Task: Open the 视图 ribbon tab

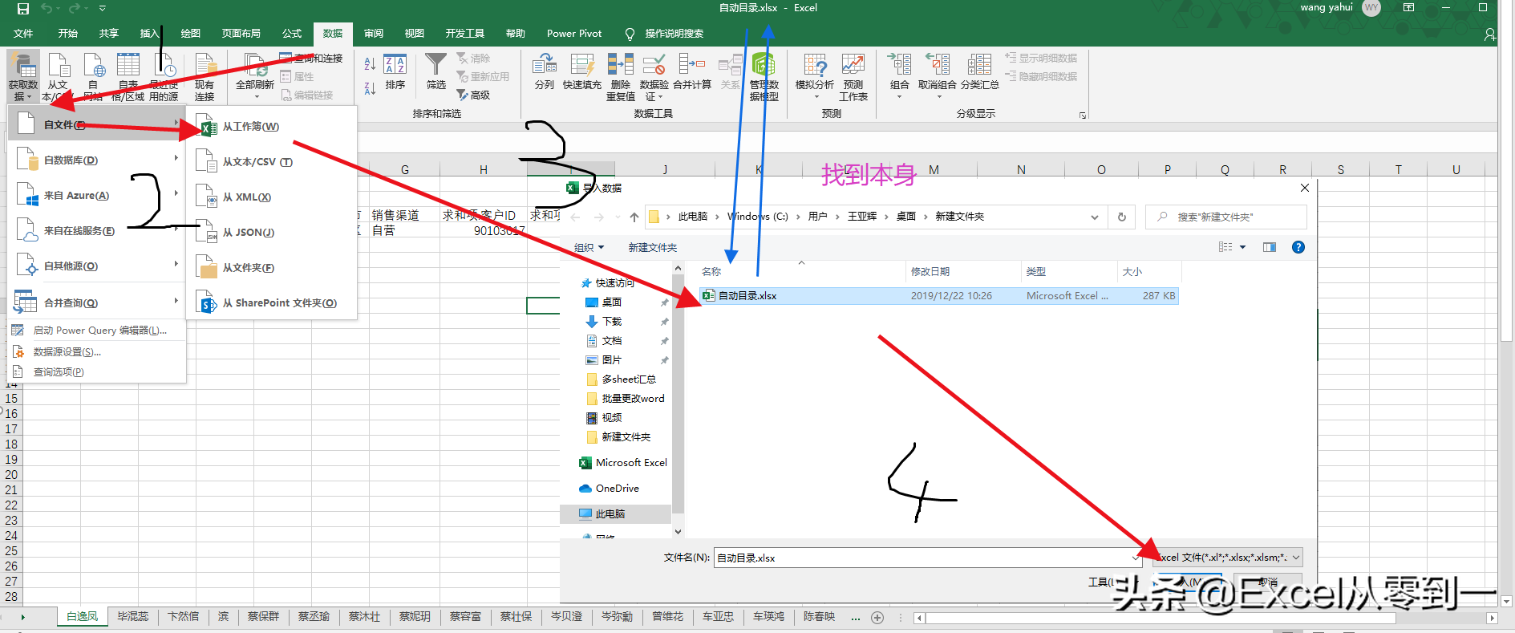Action: (414, 34)
